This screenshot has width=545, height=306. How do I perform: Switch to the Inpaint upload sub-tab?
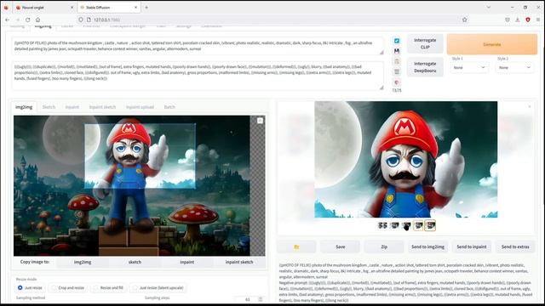[140, 107]
